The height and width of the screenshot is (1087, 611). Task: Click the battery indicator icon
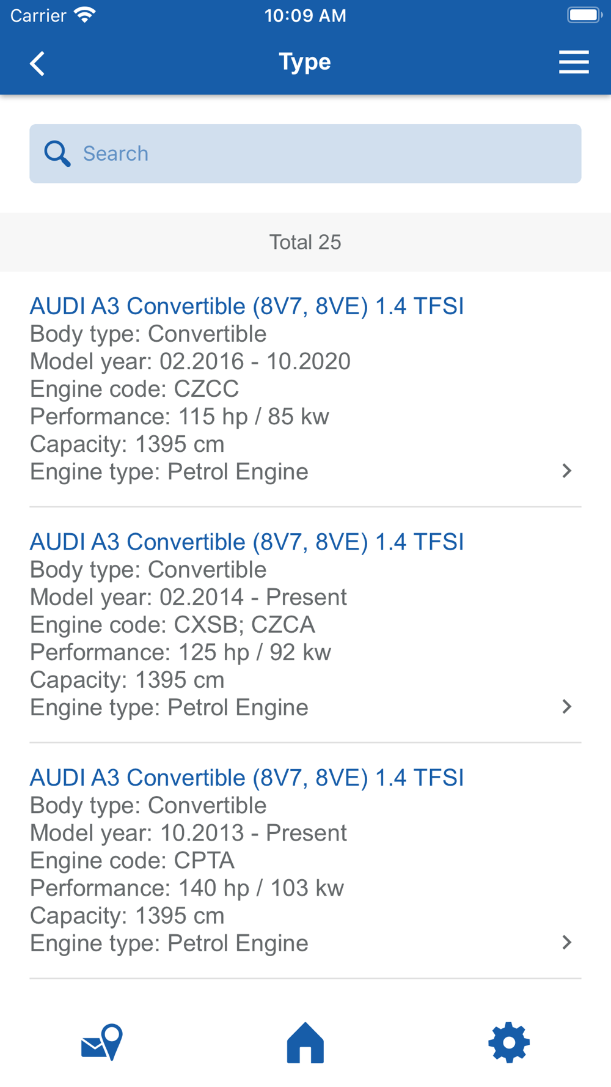pos(584,15)
